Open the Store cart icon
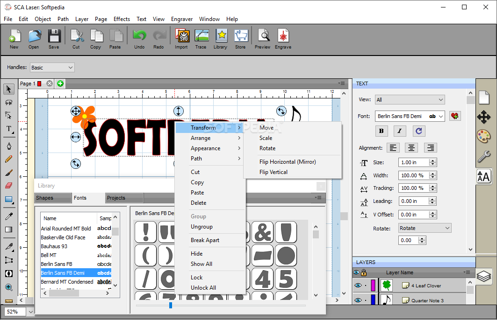Screen dimensions: 497x320 tap(241, 39)
